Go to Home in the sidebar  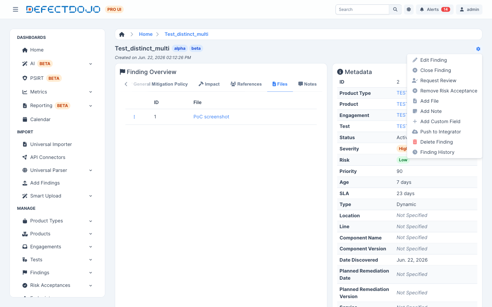[x=57, y=50]
